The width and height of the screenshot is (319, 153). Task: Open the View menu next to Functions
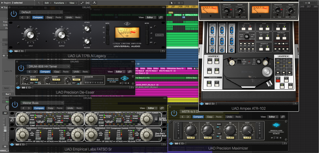point(72,3)
